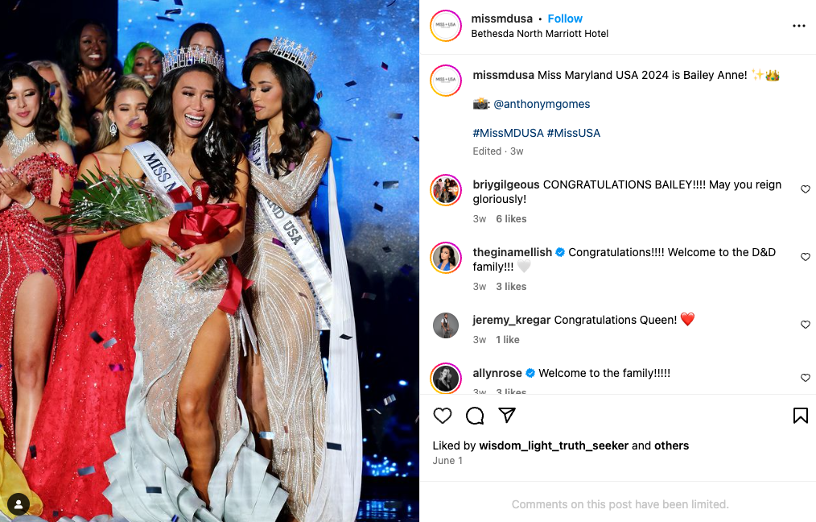Like theginamellish's comment heart

(x=805, y=257)
